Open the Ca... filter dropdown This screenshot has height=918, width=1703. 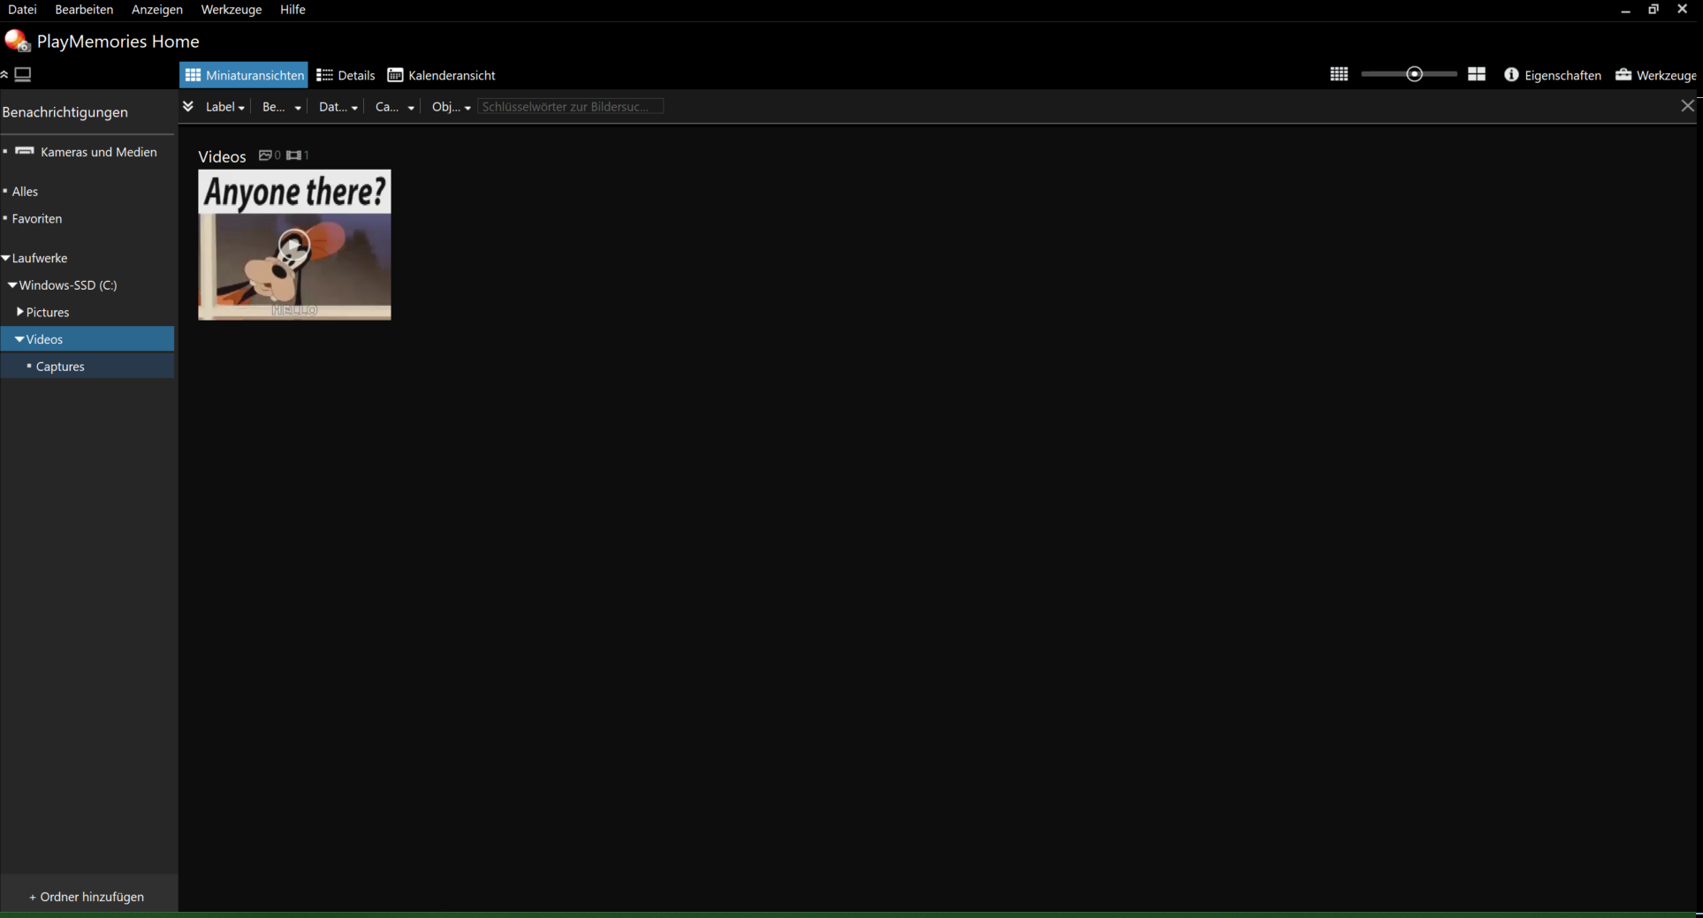pyautogui.click(x=395, y=107)
